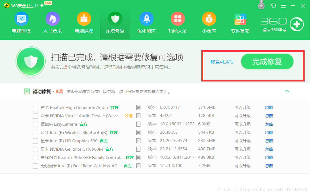Screen dimensions: 310x195
Task: Tick checkbox for NVIDIA Virtual Audio Device
Action: click(x=35, y=116)
